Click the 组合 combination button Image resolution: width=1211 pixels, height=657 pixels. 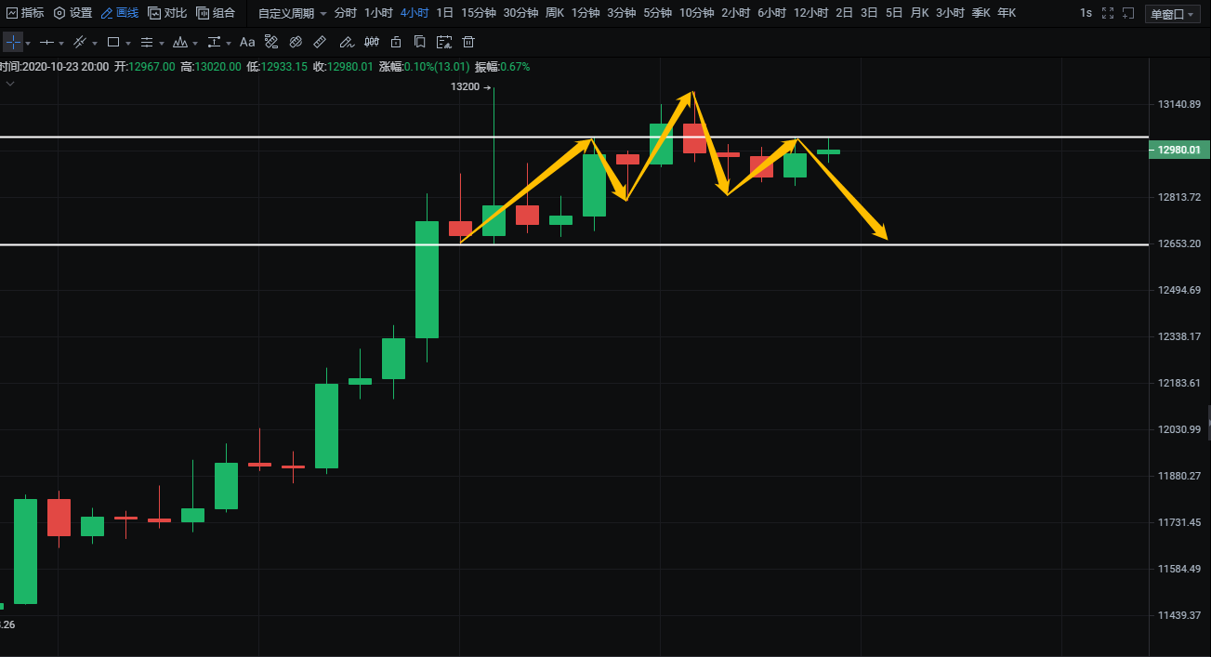[216, 13]
